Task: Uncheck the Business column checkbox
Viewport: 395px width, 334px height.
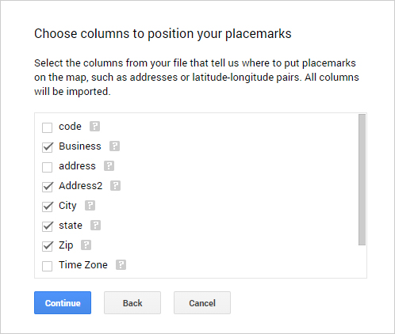Action: click(48, 147)
